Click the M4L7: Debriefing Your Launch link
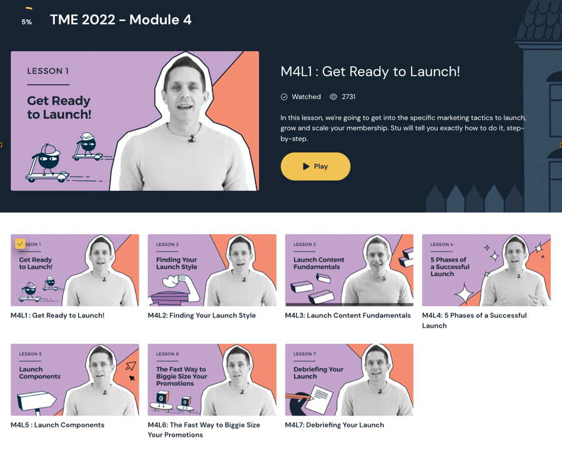Image resolution: width=562 pixels, height=453 pixels. click(335, 425)
